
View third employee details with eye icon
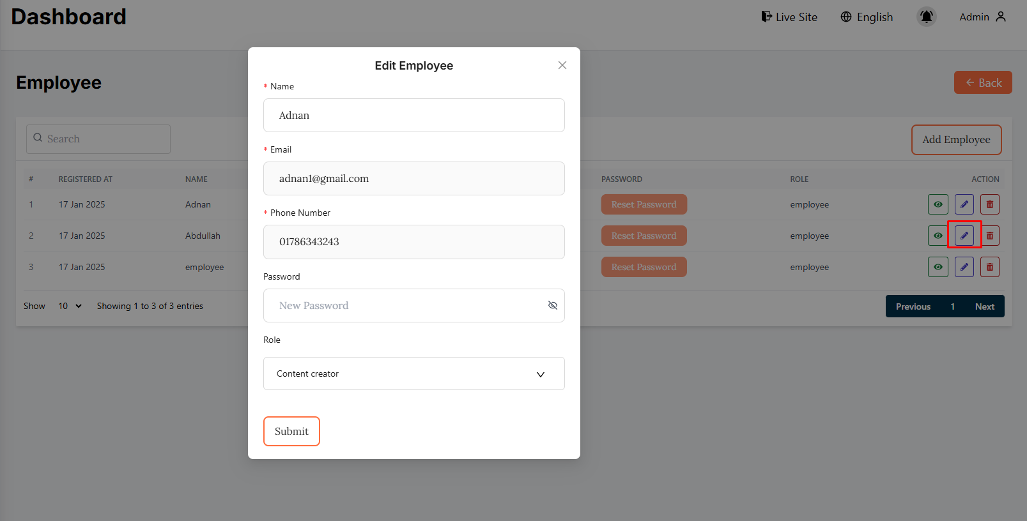click(938, 267)
